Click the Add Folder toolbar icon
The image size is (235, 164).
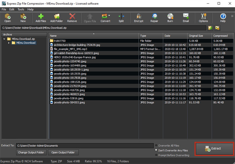[56, 18]
